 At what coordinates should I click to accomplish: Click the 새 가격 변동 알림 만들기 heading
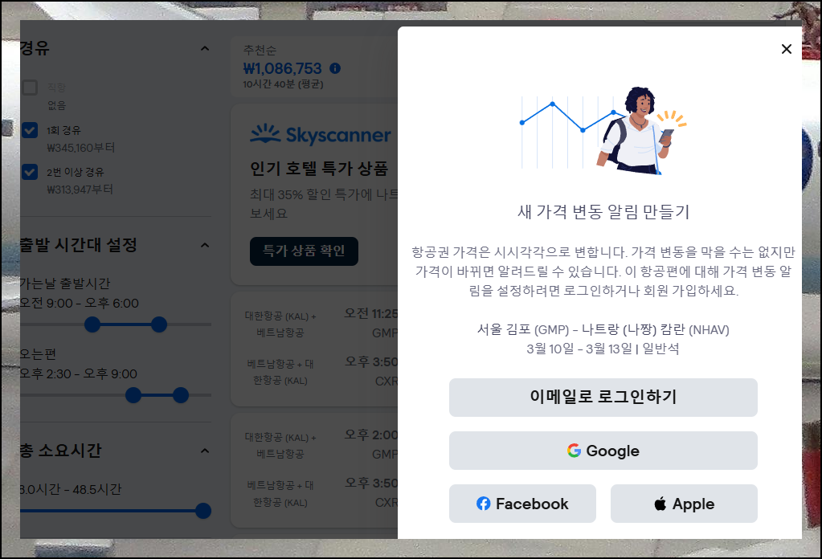coord(603,212)
